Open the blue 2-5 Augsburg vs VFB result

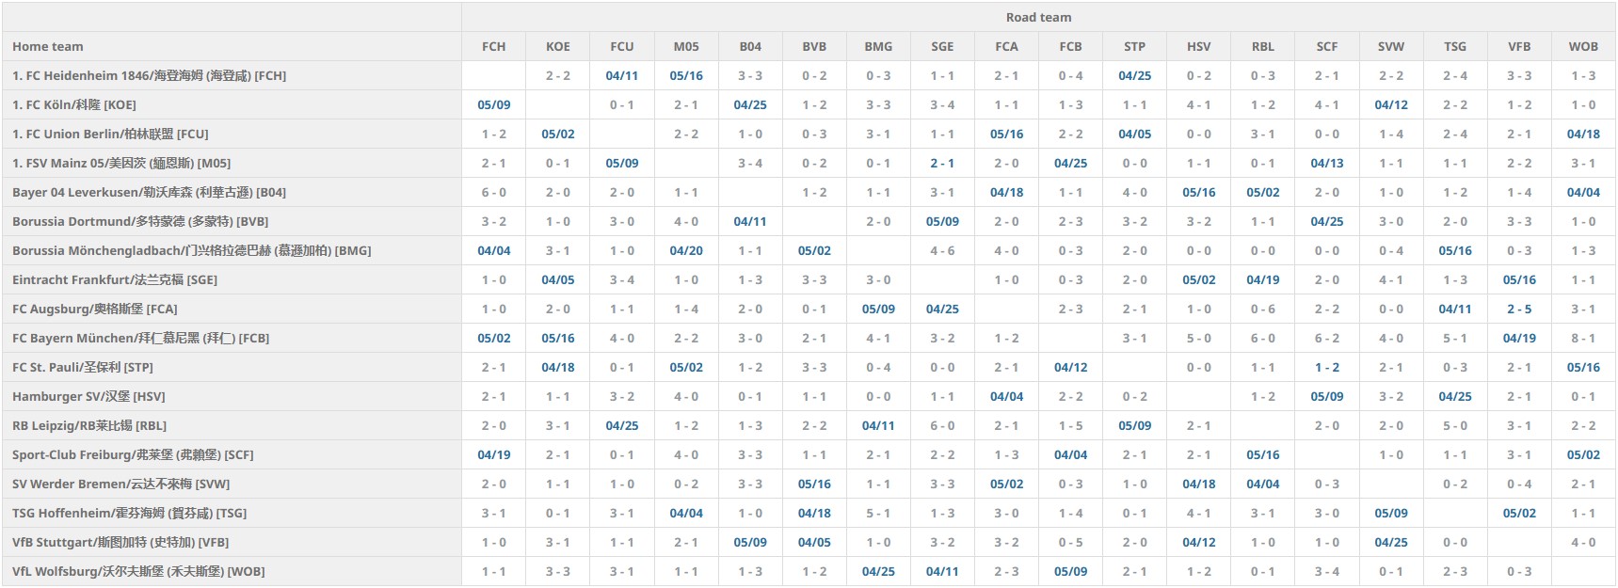[1518, 309]
